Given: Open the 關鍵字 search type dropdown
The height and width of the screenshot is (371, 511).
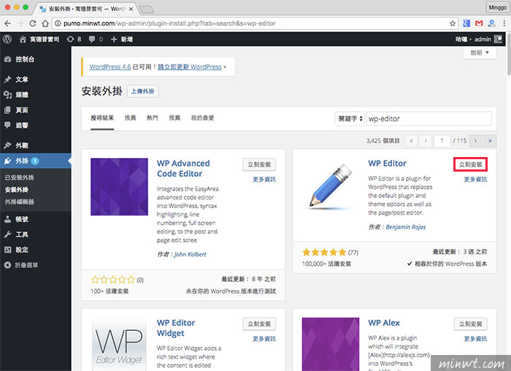Looking at the screenshot, I should (350, 118).
